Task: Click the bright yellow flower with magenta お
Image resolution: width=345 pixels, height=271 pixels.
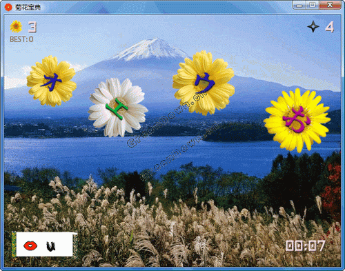Action: tap(297, 120)
